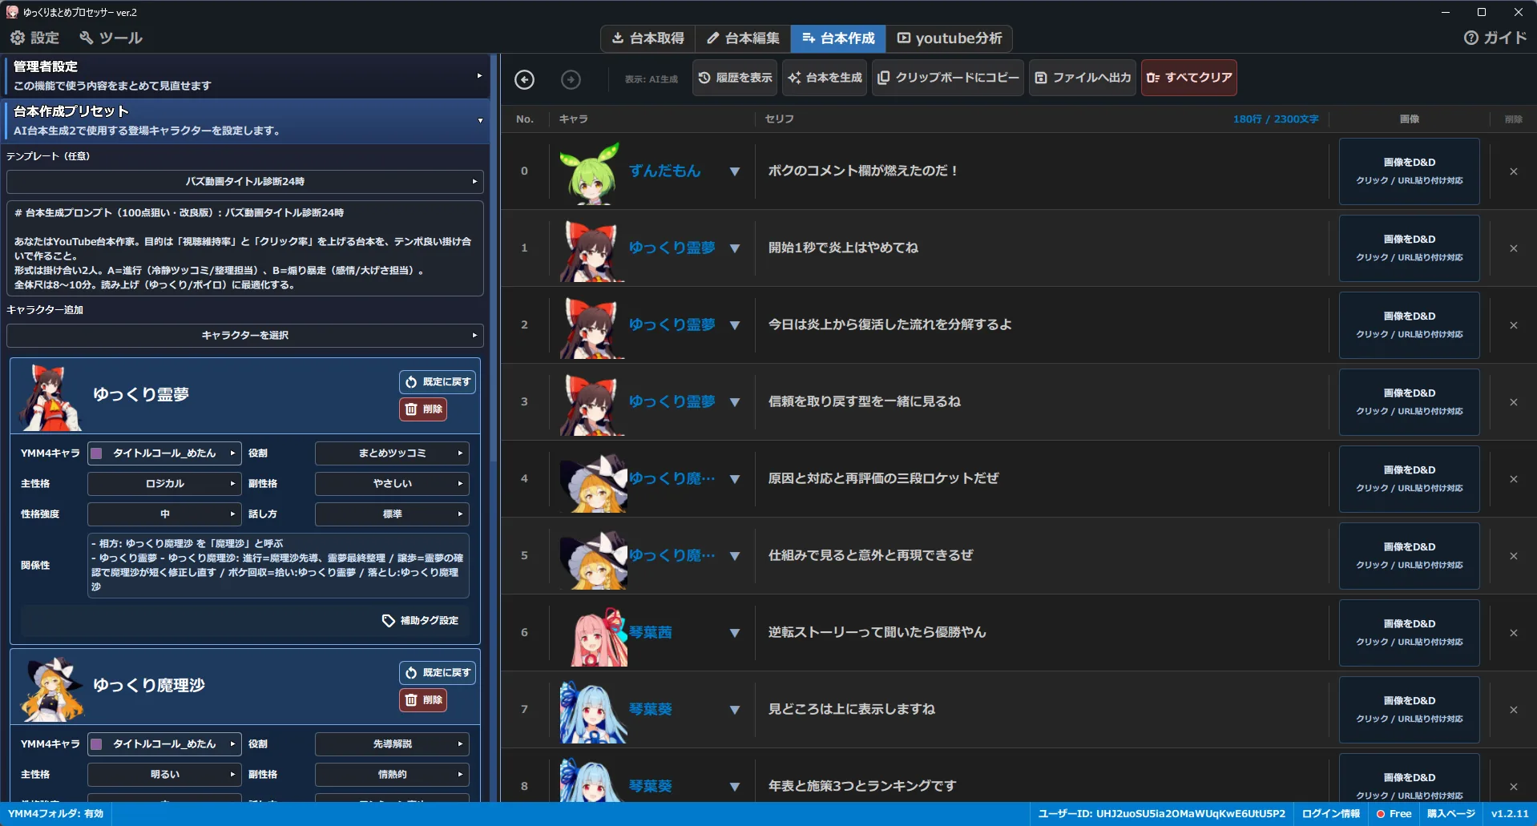Collapse the 台本作成プリセット section

click(x=246, y=120)
